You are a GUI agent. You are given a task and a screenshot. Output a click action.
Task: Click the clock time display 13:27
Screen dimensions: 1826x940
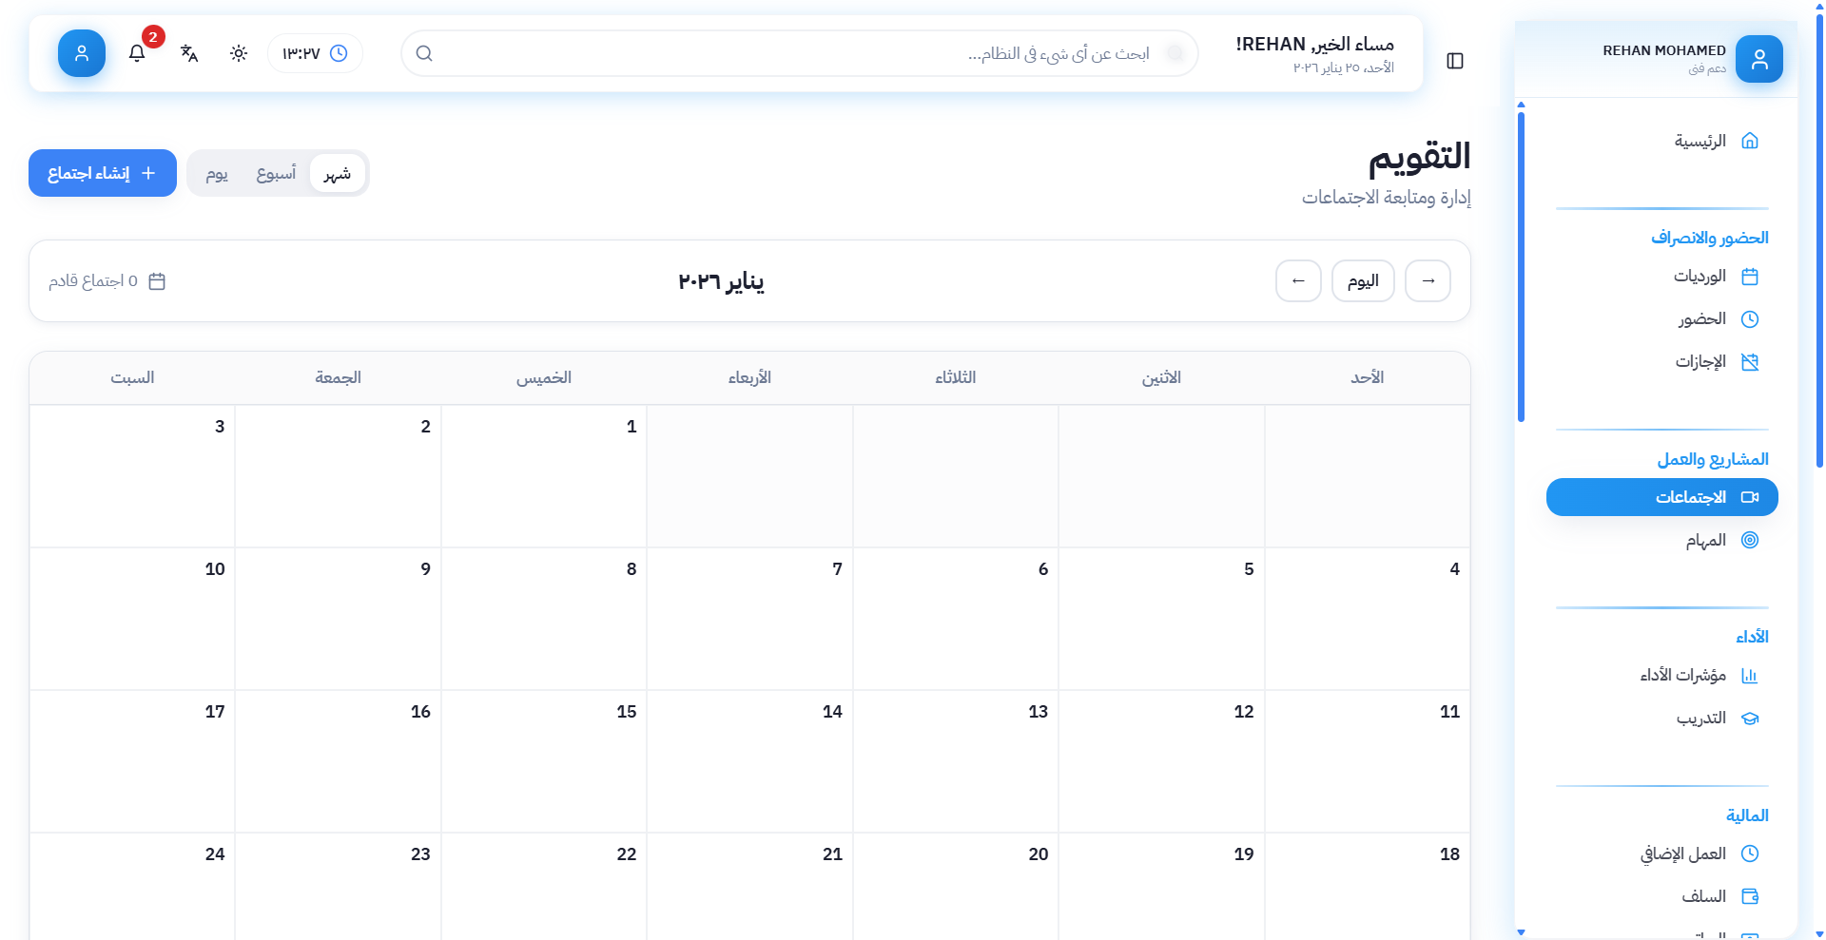(x=315, y=53)
